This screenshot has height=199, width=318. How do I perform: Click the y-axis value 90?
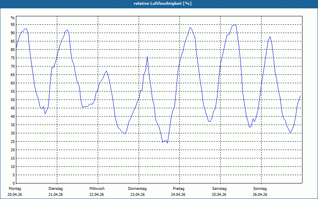pos(13,33)
